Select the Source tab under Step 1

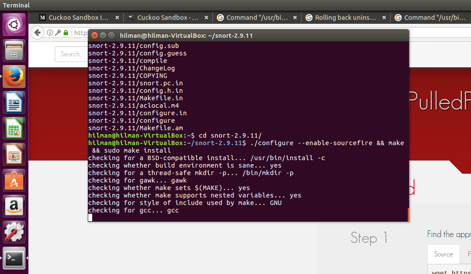pos(443,254)
